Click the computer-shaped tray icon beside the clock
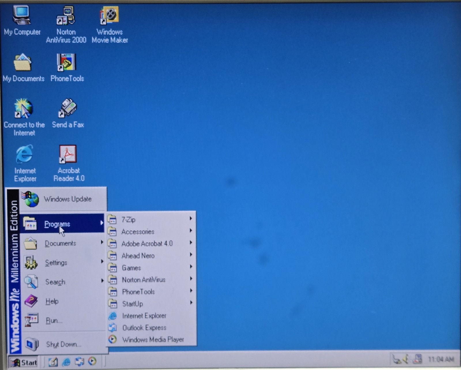Viewport: 461px width, 370px height. pos(417,359)
